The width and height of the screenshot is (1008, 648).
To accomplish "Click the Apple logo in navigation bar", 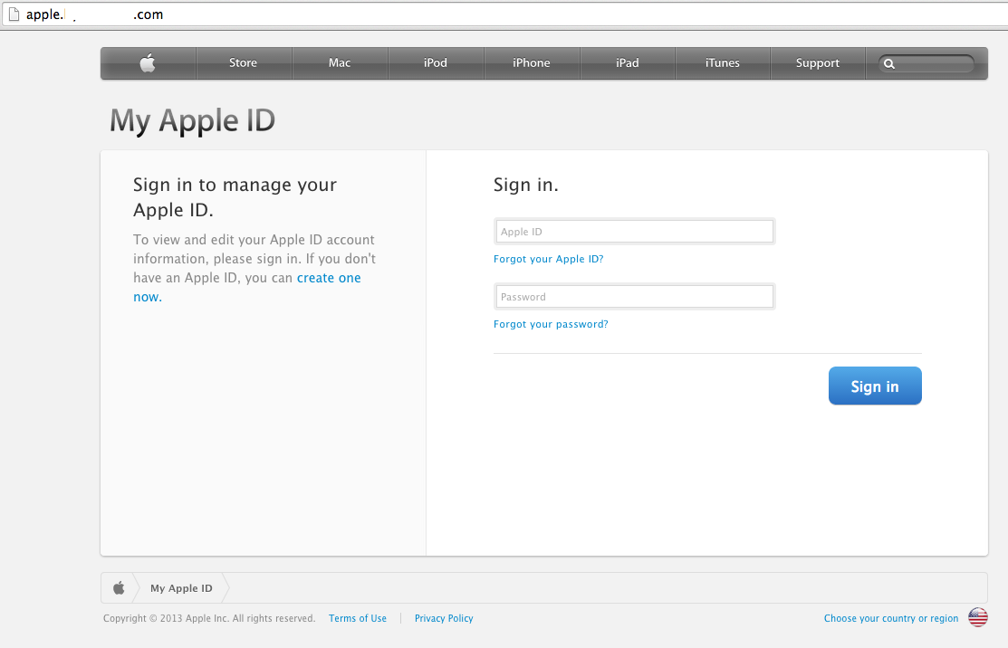I will [x=148, y=63].
